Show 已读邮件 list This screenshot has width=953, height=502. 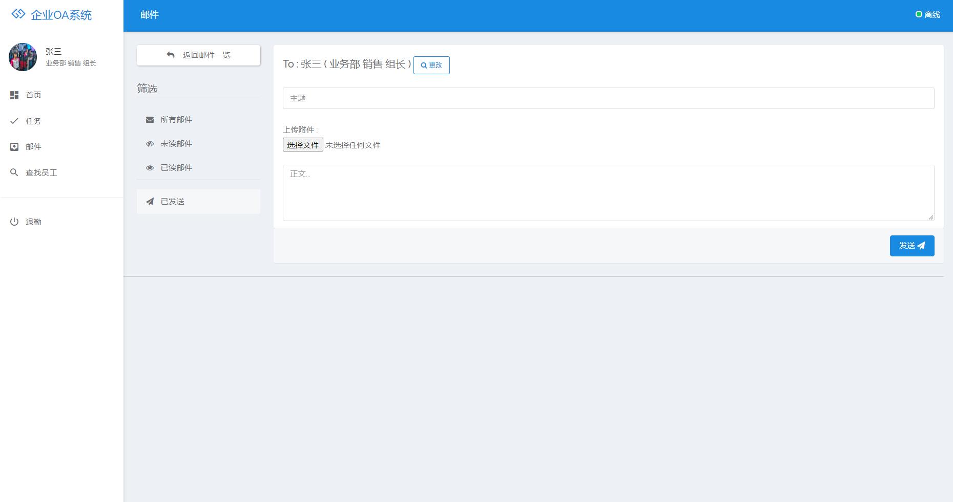pyautogui.click(x=198, y=168)
